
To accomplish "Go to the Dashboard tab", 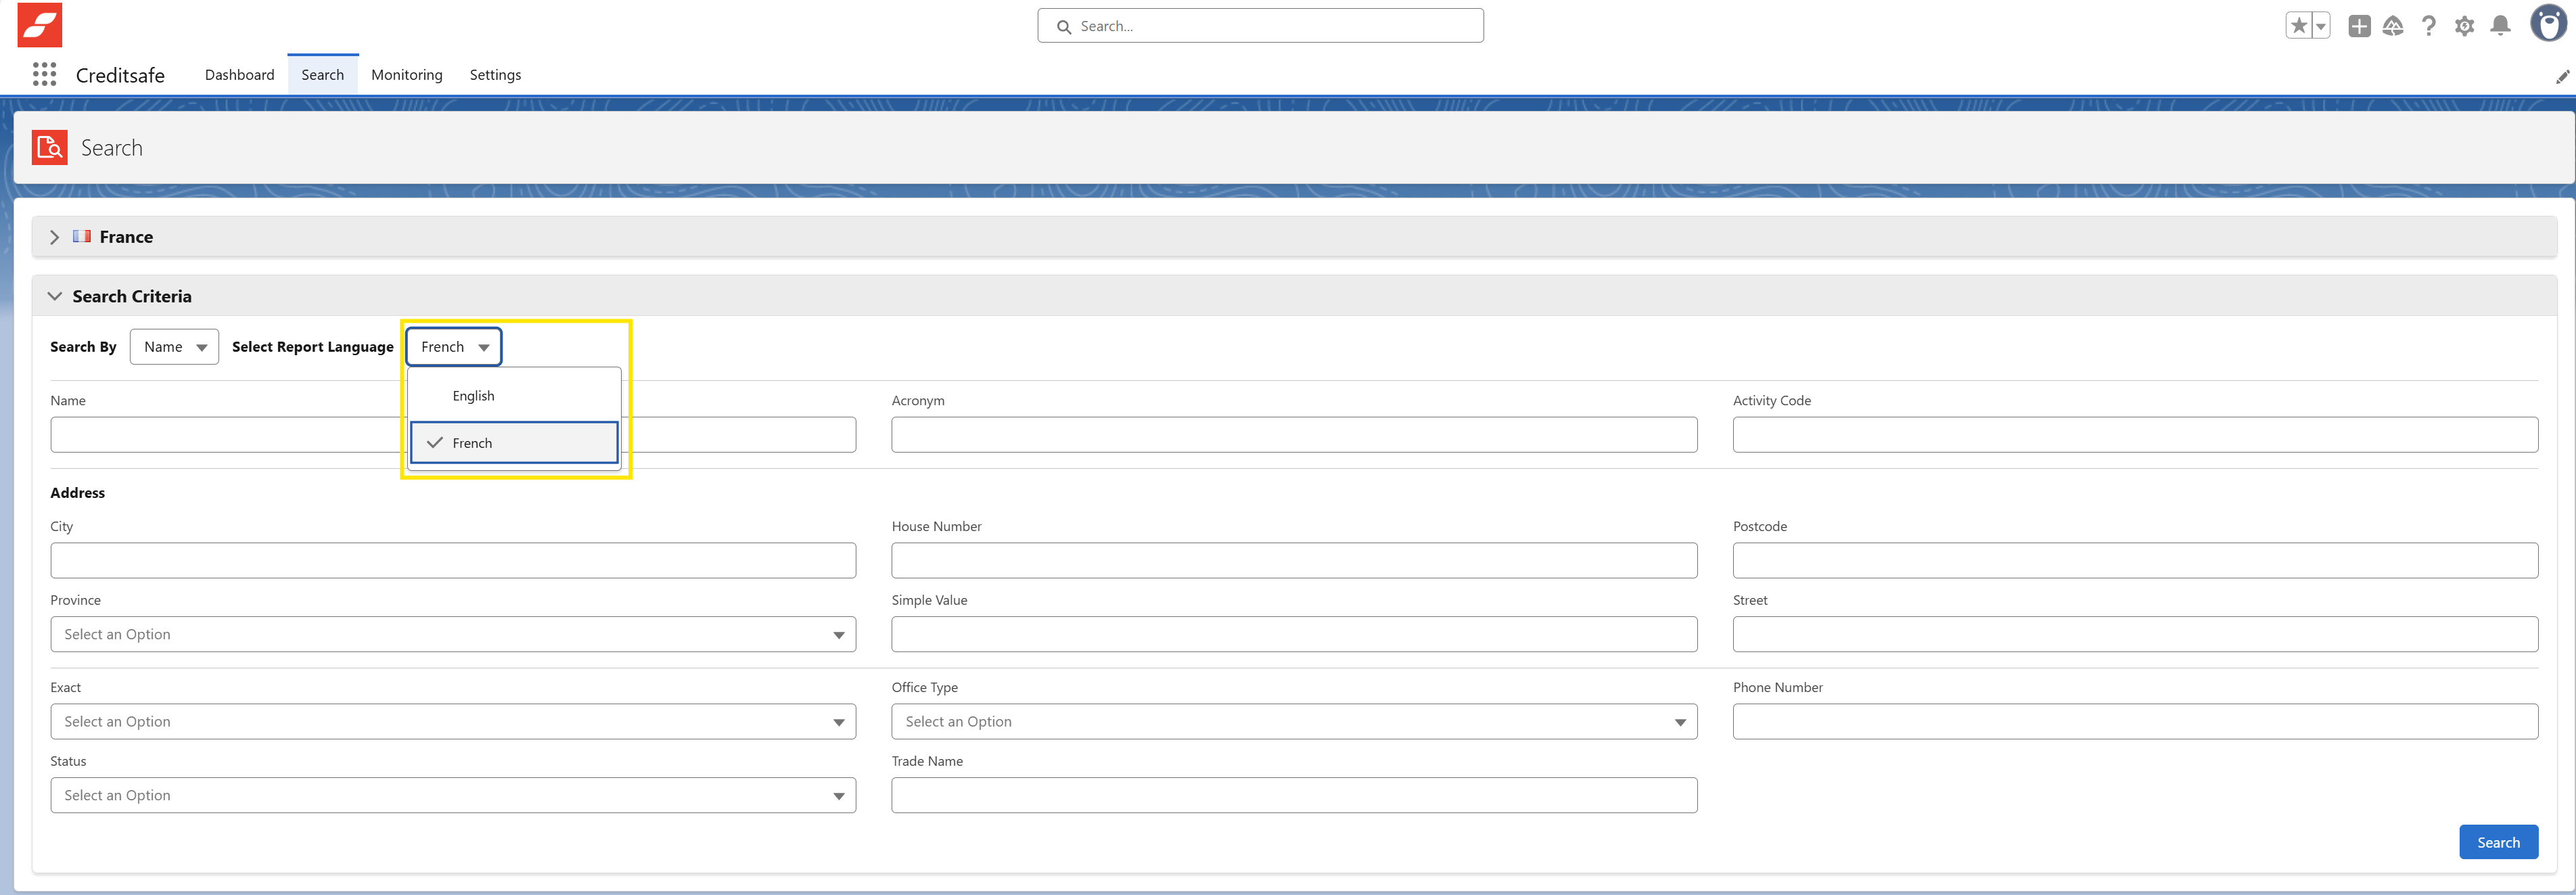I will 239,75.
